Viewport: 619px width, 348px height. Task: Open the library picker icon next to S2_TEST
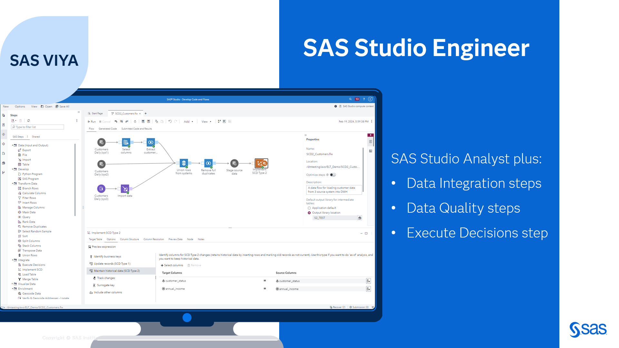pos(360,218)
